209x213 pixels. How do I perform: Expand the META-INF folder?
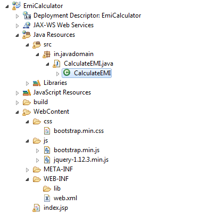click(x=27, y=170)
